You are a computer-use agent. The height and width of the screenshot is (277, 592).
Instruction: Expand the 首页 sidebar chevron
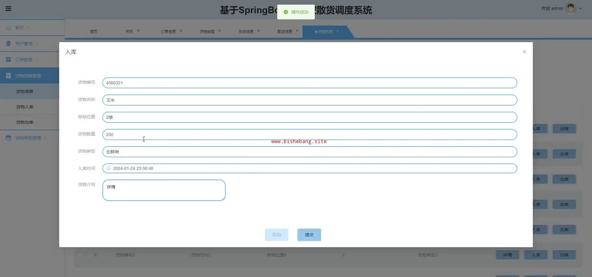click(x=28, y=27)
